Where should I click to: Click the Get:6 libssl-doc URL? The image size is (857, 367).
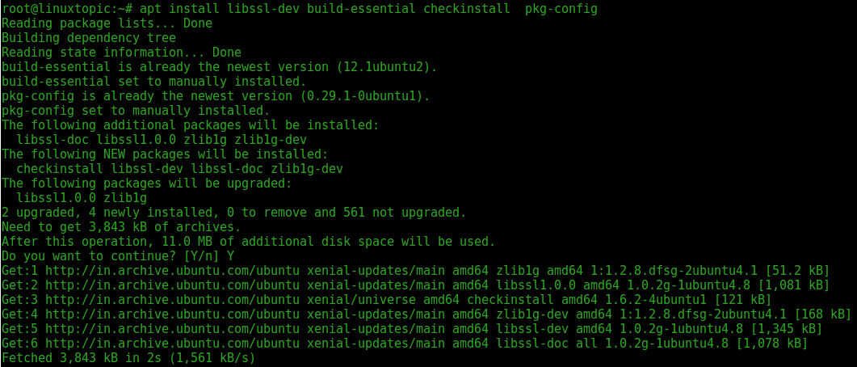tap(172, 344)
